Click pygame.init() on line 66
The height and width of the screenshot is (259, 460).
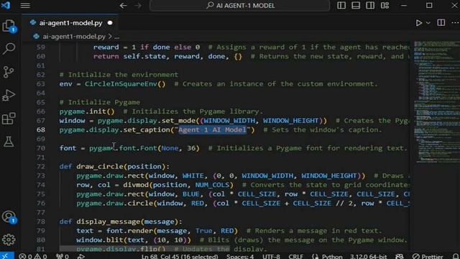(87, 112)
